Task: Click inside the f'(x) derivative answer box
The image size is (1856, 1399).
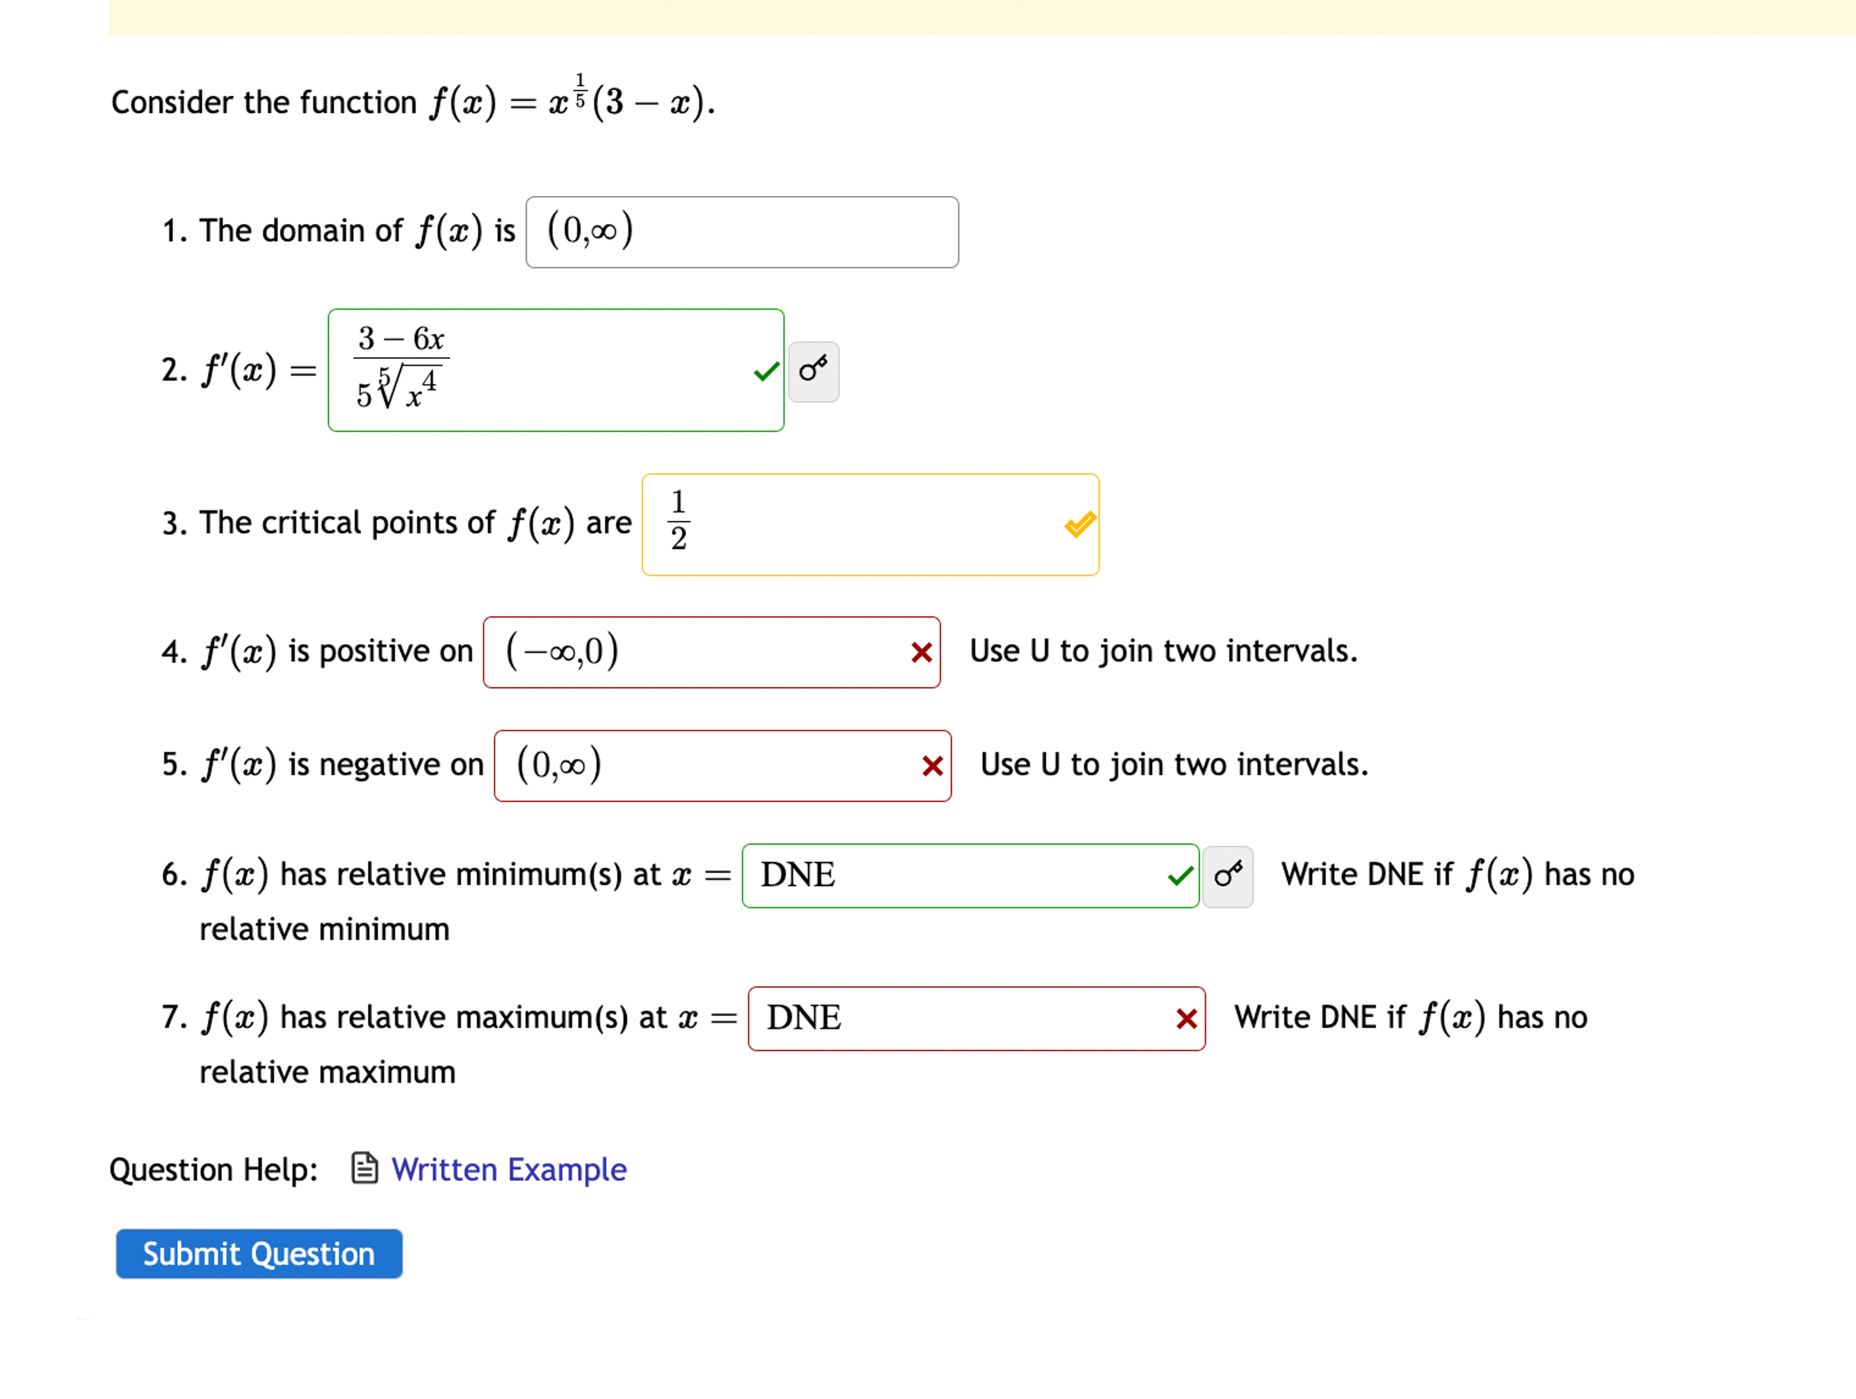Action: [556, 370]
